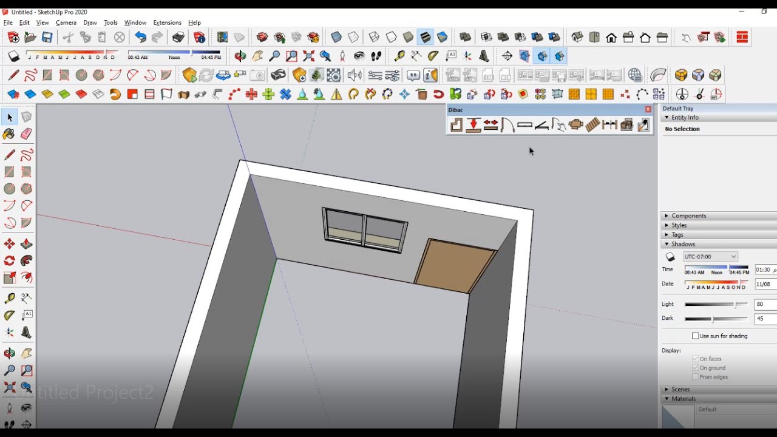Choose the Eraser tool in left toolbar
The image size is (777, 437).
[26, 134]
